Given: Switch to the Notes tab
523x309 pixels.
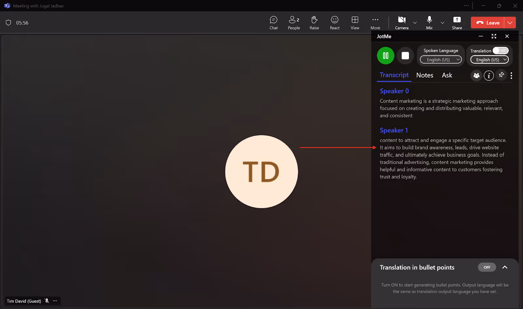Looking at the screenshot, I should click(x=425, y=75).
